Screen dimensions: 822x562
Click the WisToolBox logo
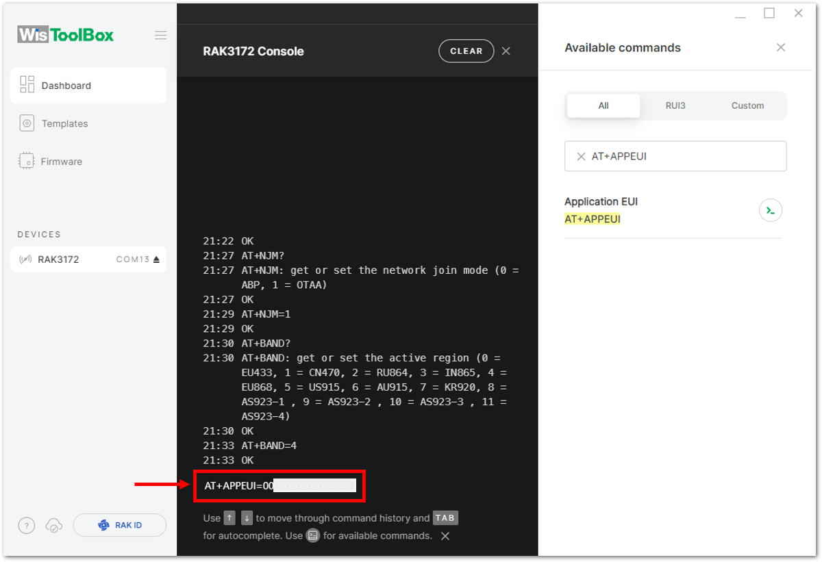(66, 35)
